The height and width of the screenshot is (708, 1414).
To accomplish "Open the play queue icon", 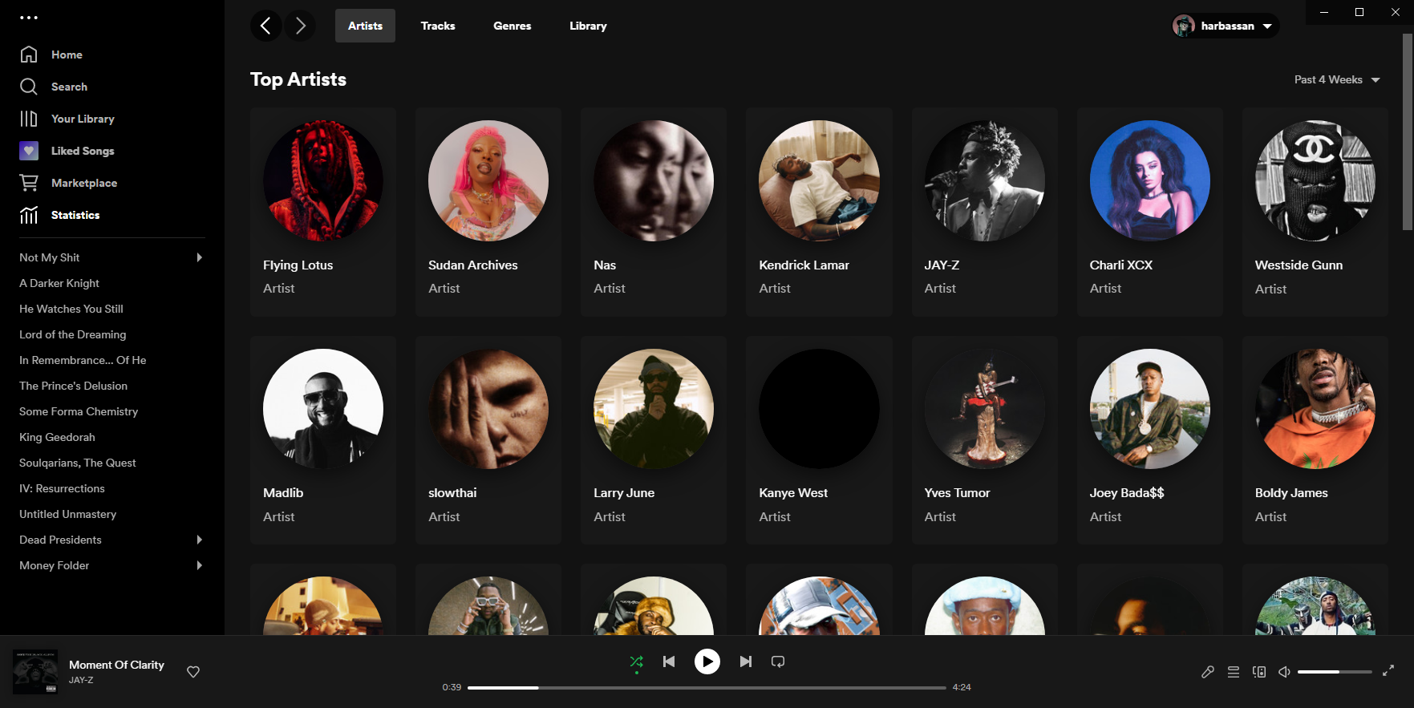I will (1234, 672).
